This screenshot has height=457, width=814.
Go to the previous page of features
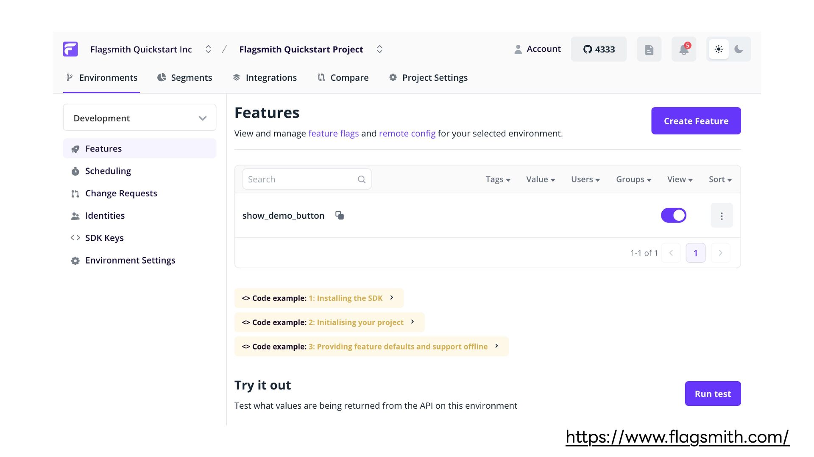[x=671, y=253]
